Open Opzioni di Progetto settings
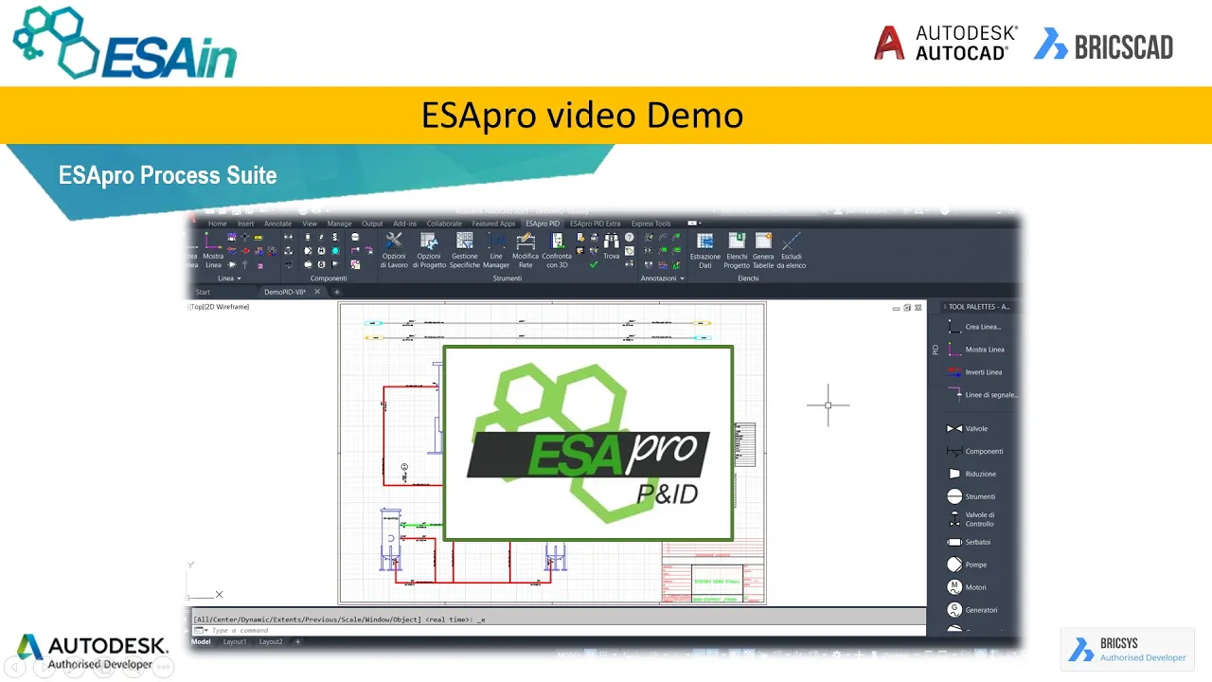 (x=429, y=250)
